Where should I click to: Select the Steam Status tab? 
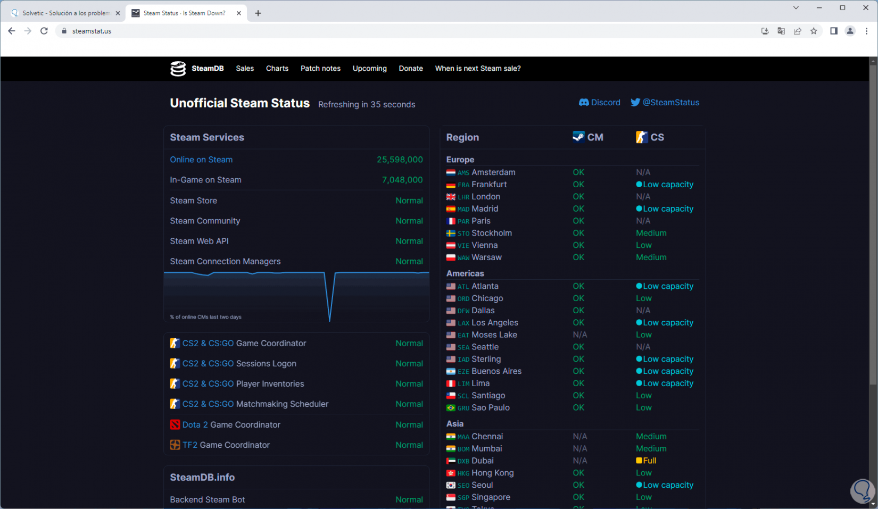click(187, 13)
